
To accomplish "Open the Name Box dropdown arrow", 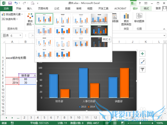I will pos(20,35).
